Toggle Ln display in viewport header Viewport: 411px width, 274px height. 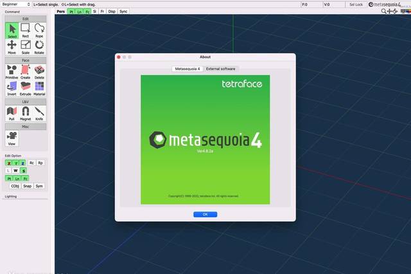point(80,12)
